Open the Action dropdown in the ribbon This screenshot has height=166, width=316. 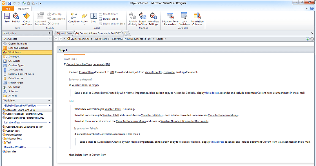tap(84, 19)
